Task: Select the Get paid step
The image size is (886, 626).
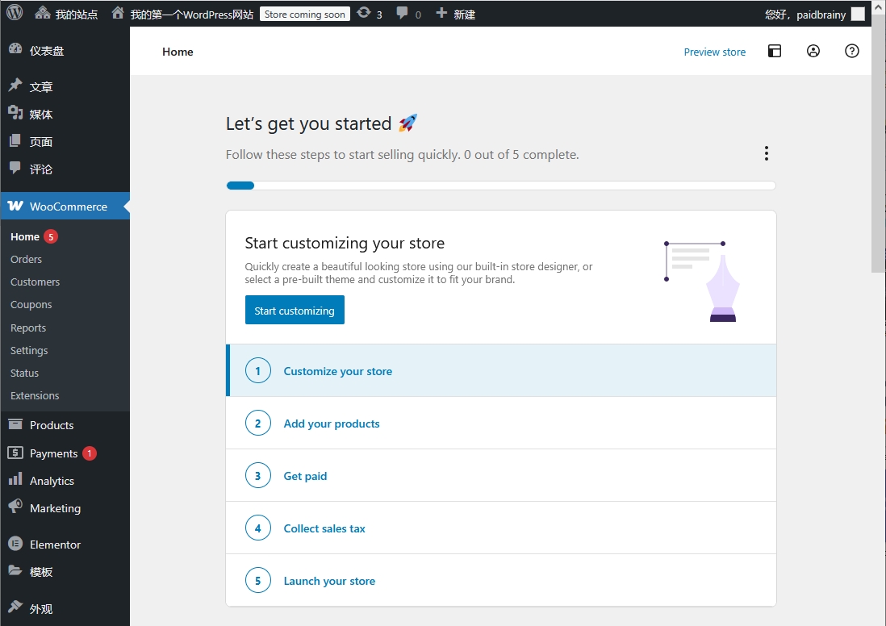Action: point(501,476)
